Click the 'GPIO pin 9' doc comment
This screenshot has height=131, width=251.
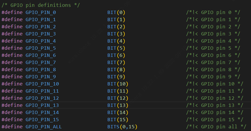[x=213, y=77]
